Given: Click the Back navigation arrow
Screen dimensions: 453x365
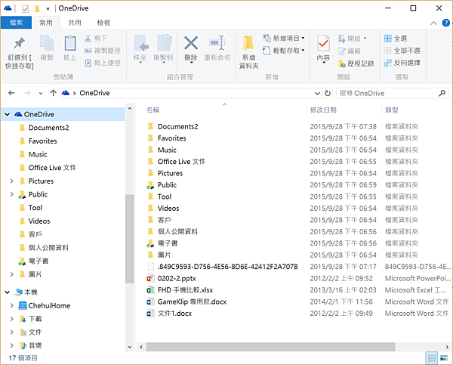Looking at the screenshot, I should click(11, 93).
